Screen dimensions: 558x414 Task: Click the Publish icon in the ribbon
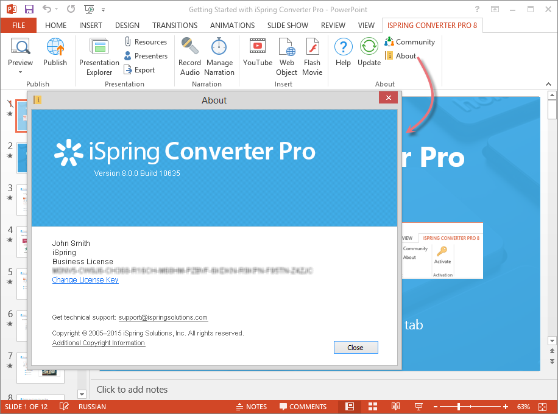pyautogui.click(x=55, y=47)
